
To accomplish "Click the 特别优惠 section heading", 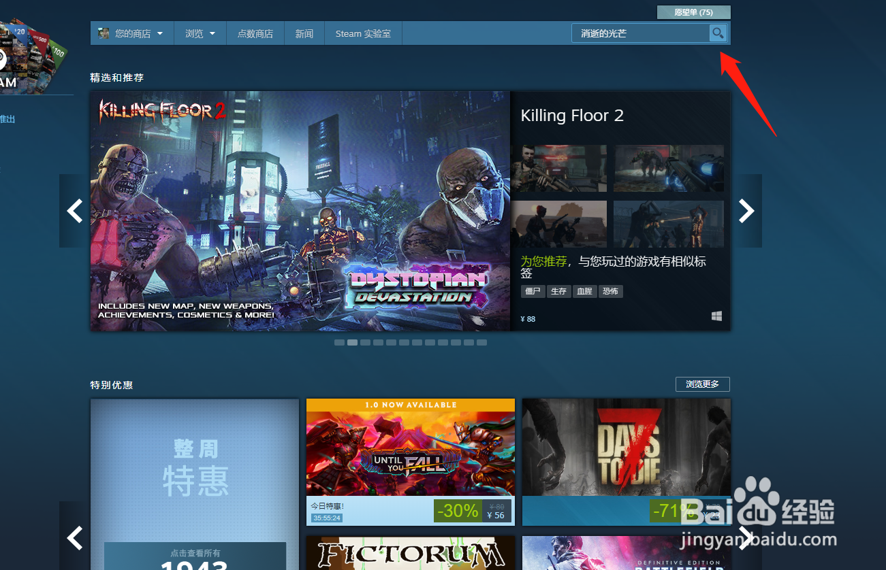I will point(111,385).
